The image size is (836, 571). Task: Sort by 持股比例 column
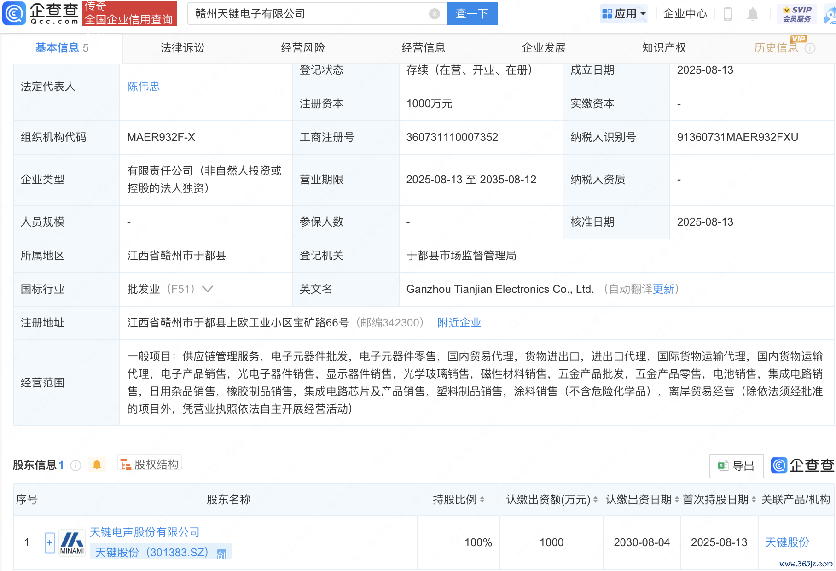(482, 500)
